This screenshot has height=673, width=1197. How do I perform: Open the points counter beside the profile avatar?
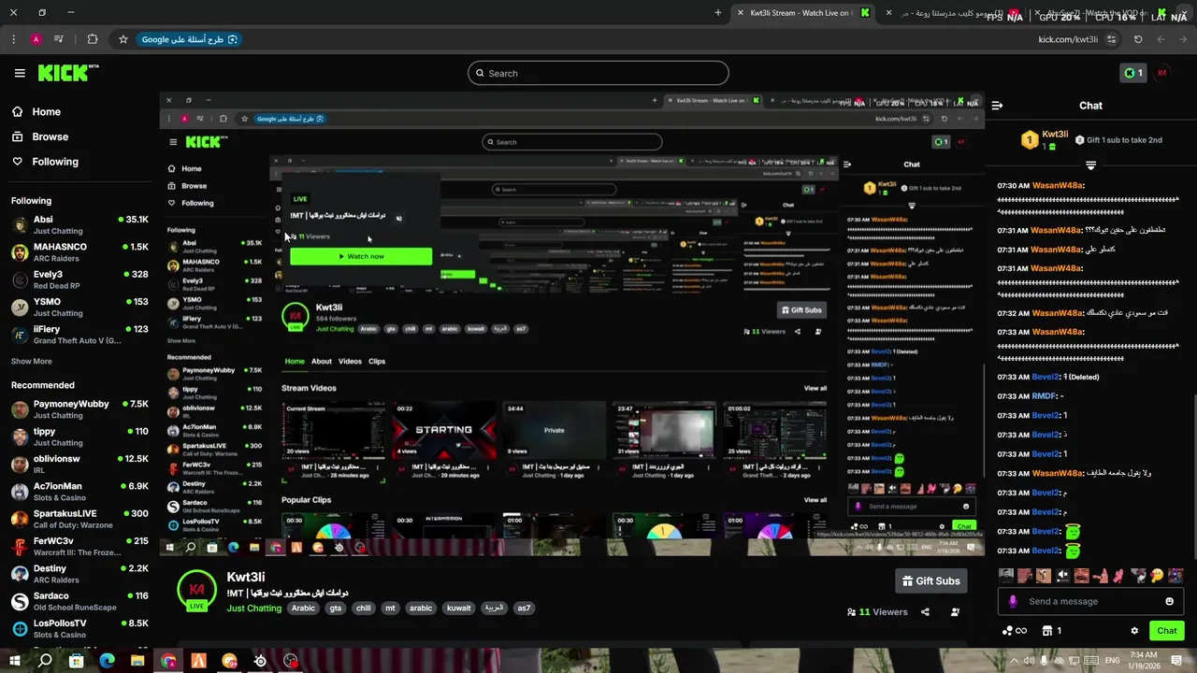(1132, 73)
